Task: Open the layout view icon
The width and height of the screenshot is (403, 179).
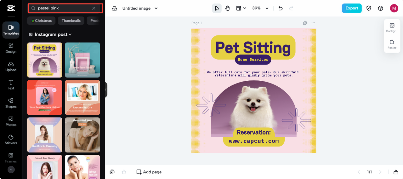Action: coord(239,9)
